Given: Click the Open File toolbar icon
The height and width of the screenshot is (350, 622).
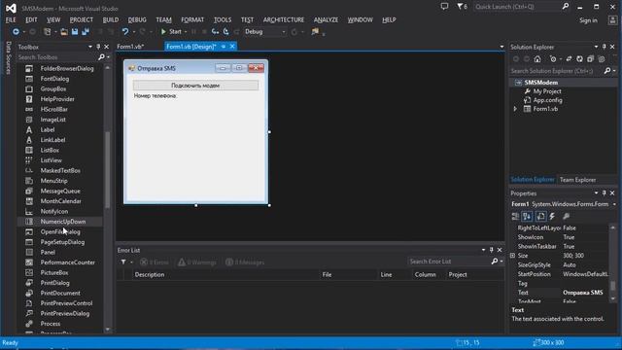Looking at the screenshot, I should (64, 32).
